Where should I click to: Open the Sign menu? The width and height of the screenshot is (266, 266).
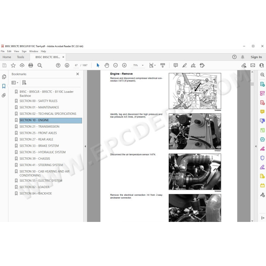click(x=24, y=51)
